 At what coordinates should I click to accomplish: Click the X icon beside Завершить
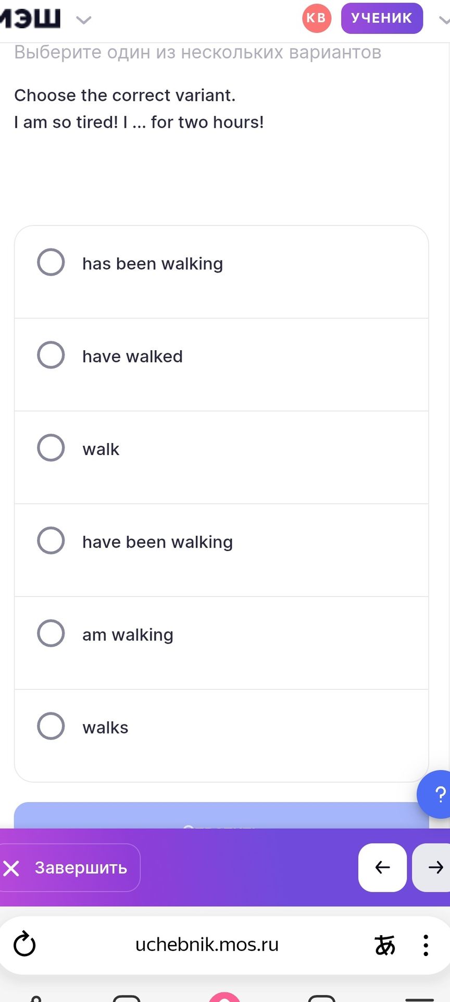tap(11, 868)
